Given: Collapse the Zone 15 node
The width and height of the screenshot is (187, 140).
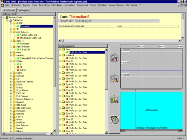Looking at the screenshot, I should pyautogui.click(x=60, y=73).
